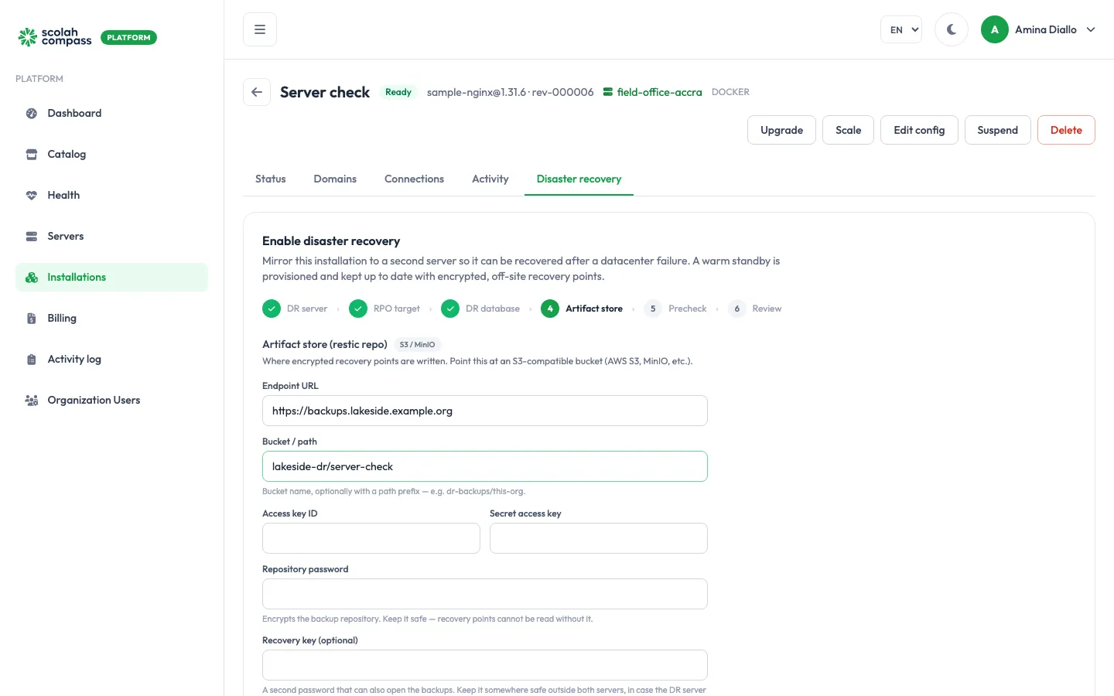Toggle the sidebar hamburger menu
This screenshot has width=1114, height=696.
tap(260, 29)
